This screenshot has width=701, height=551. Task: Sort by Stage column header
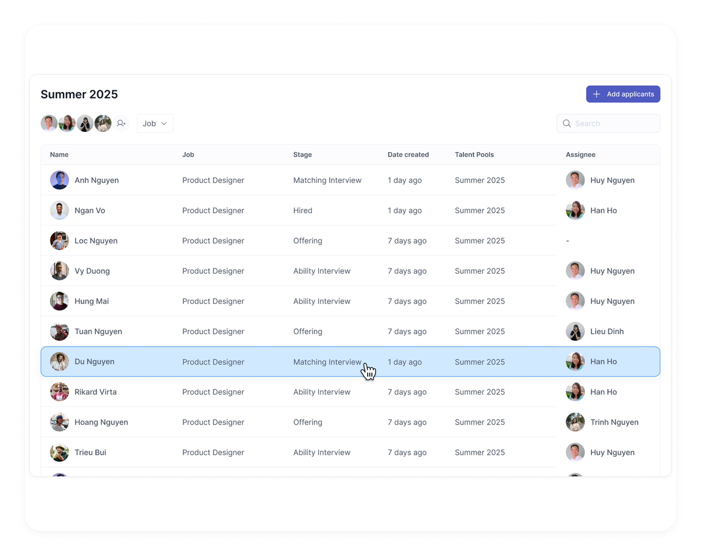pos(303,154)
